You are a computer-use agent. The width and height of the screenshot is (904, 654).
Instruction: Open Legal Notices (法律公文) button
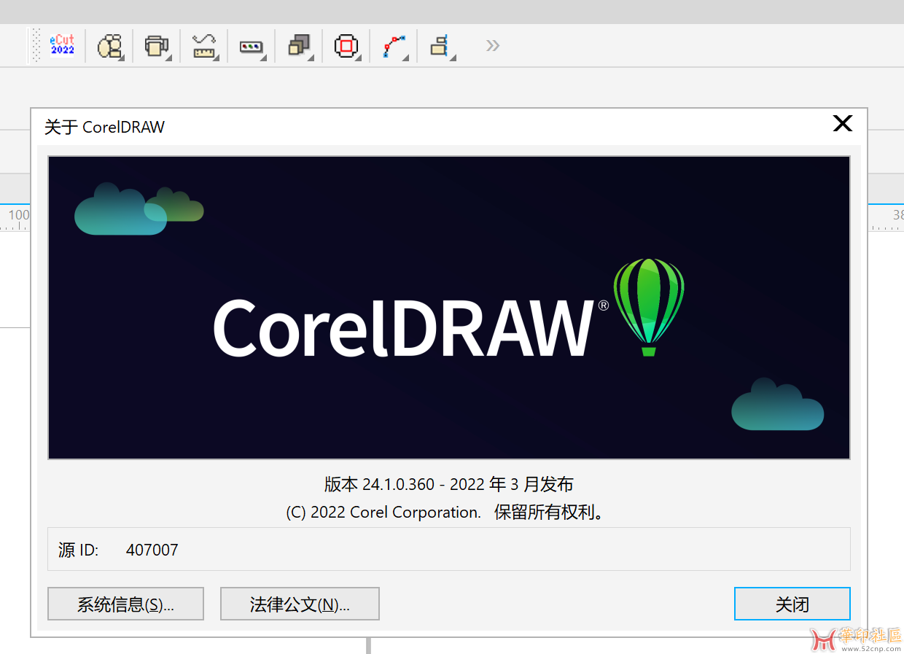pos(300,604)
